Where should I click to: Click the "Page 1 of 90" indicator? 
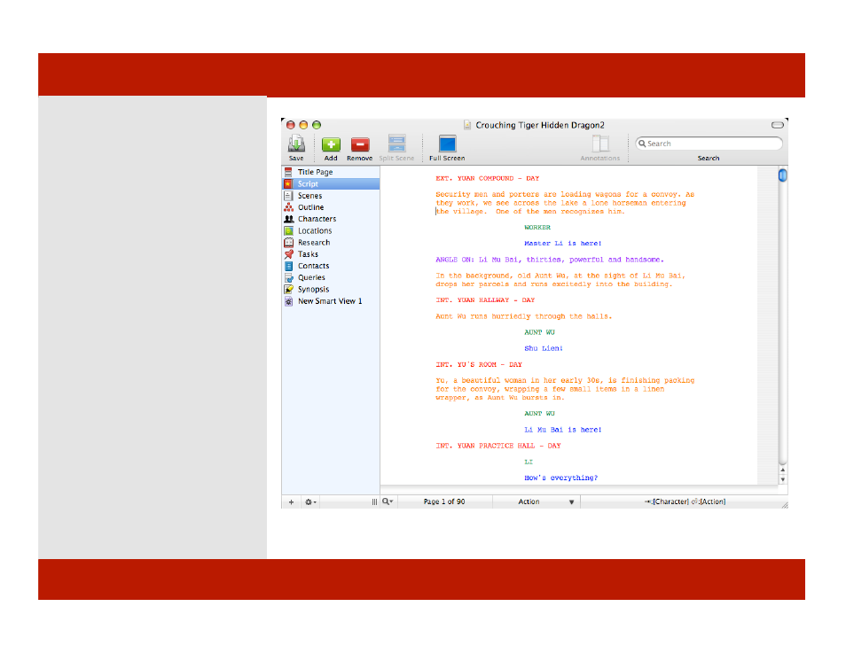click(444, 501)
